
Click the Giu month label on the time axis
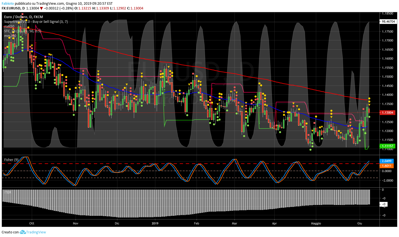click(360, 223)
